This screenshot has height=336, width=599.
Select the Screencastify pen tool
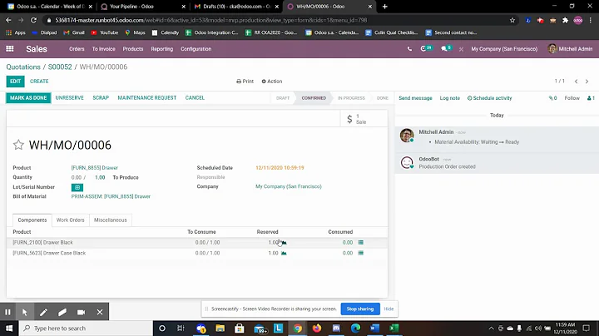43,312
